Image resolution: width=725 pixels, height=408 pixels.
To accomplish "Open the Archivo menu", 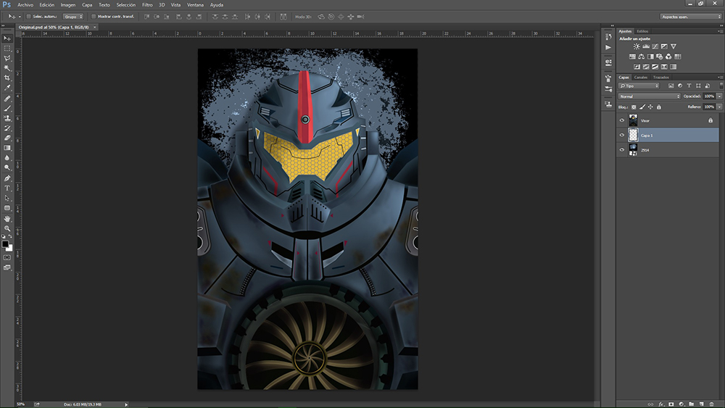I will pos(25,4).
